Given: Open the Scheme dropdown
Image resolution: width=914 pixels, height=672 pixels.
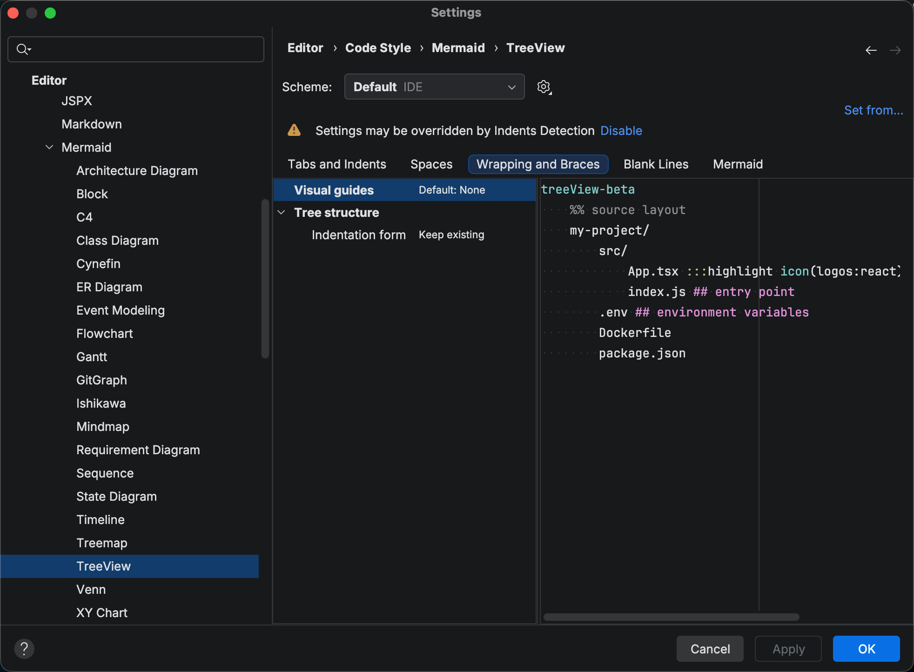Looking at the screenshot, I should click(x=434, y=87).
